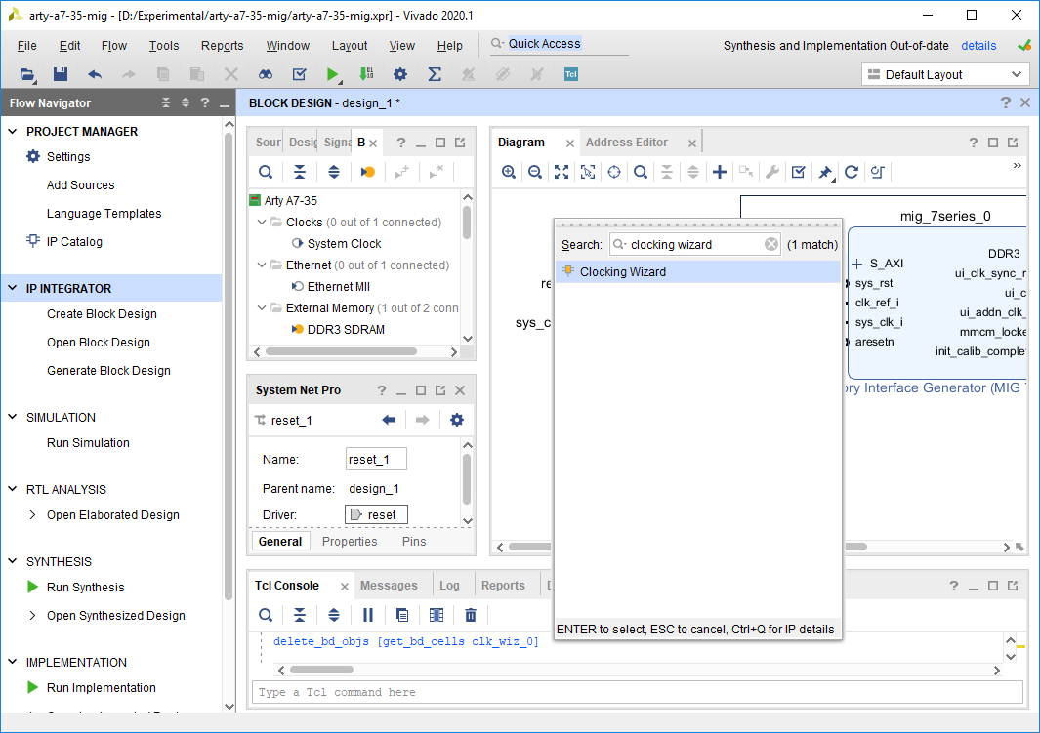Collapse the Ethernet folder in Board tree

tap(262, 265)
